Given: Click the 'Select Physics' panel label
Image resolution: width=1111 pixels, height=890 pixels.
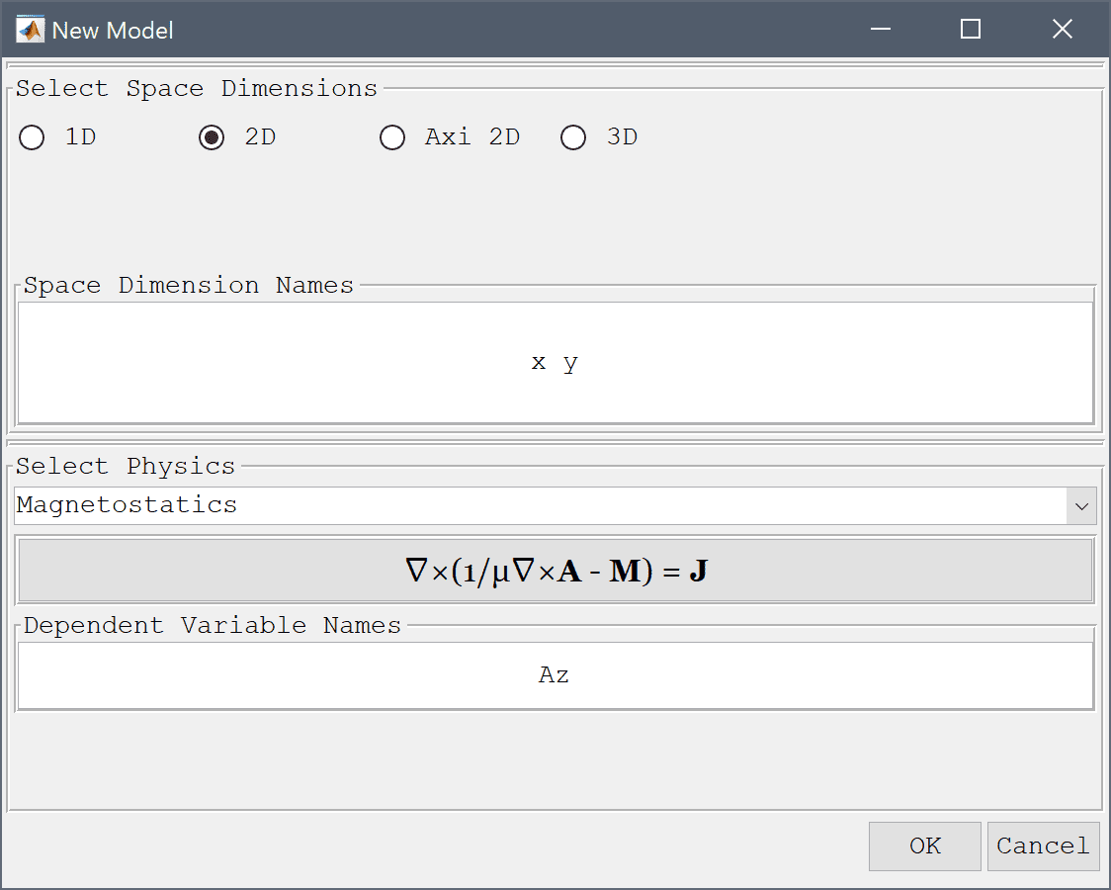Looking at the screenshot, I should [x=126, y=466].
